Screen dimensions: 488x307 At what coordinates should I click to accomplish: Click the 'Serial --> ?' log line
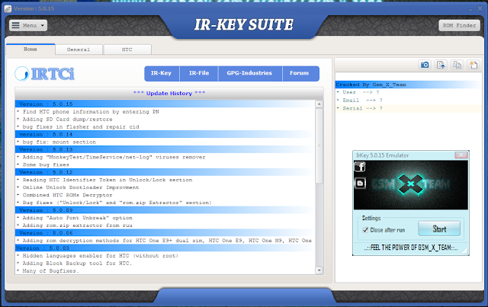tap(409, 108)
